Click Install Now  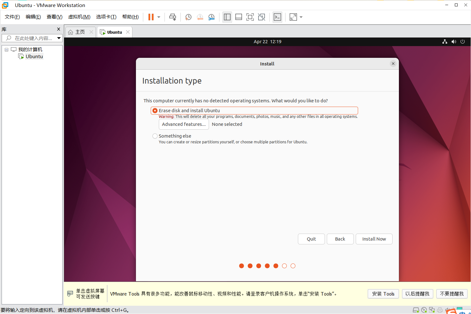374,239
